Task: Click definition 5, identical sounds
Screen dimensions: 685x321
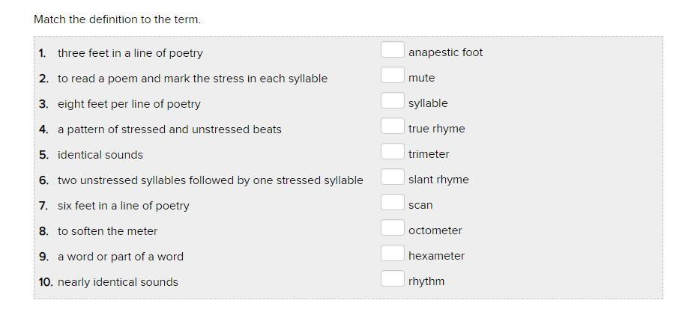Action: pyautogui.click(x=100, y=155)
